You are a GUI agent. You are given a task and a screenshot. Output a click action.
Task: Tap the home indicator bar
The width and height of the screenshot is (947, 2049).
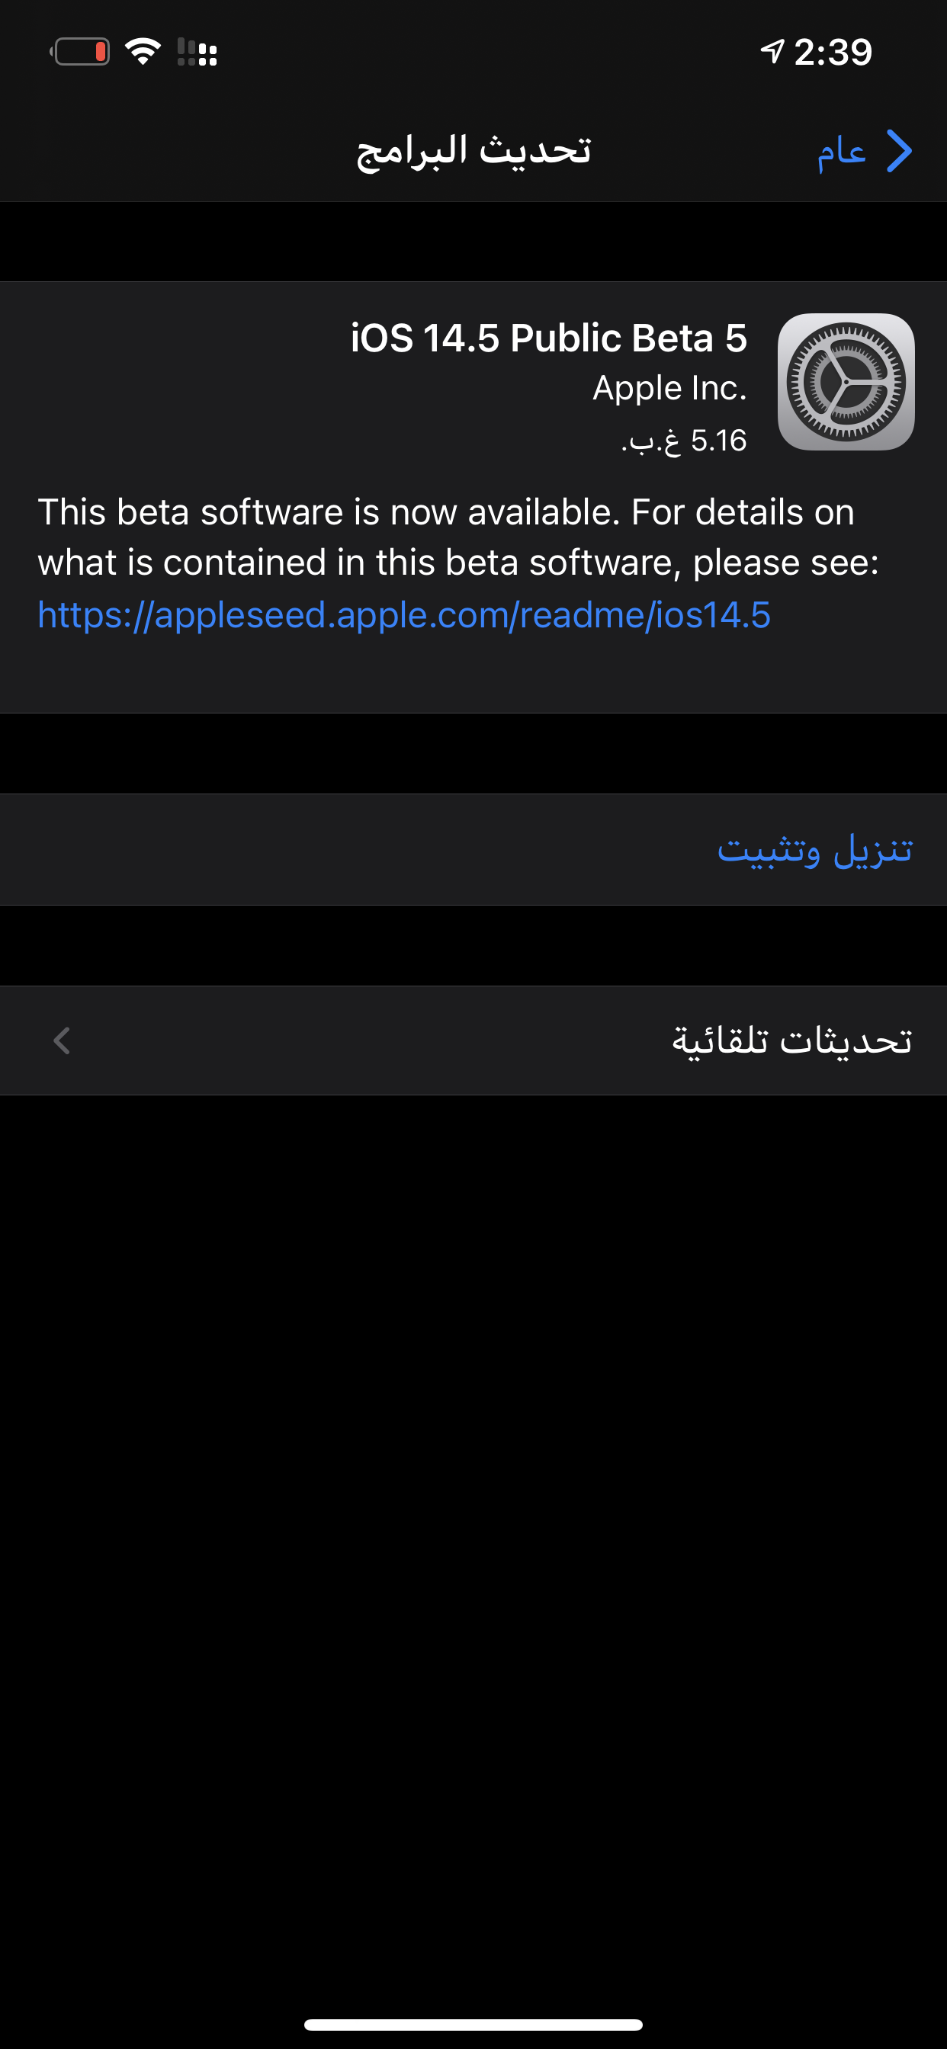[474, 2025]
